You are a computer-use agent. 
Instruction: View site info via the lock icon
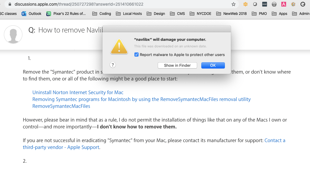10,4
